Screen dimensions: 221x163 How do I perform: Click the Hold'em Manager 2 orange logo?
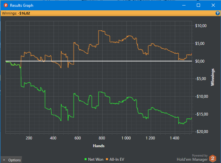click(x=213, y=158)
